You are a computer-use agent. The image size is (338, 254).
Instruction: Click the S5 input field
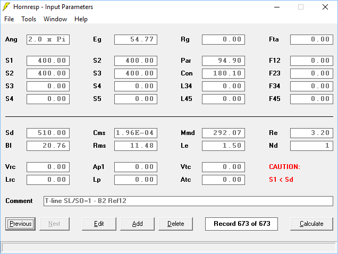click(x=136, y=99)
